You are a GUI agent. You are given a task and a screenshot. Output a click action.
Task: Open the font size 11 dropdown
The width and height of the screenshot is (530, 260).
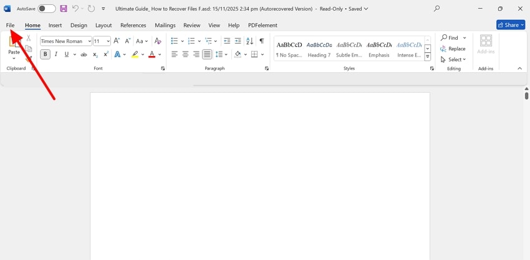108,41
